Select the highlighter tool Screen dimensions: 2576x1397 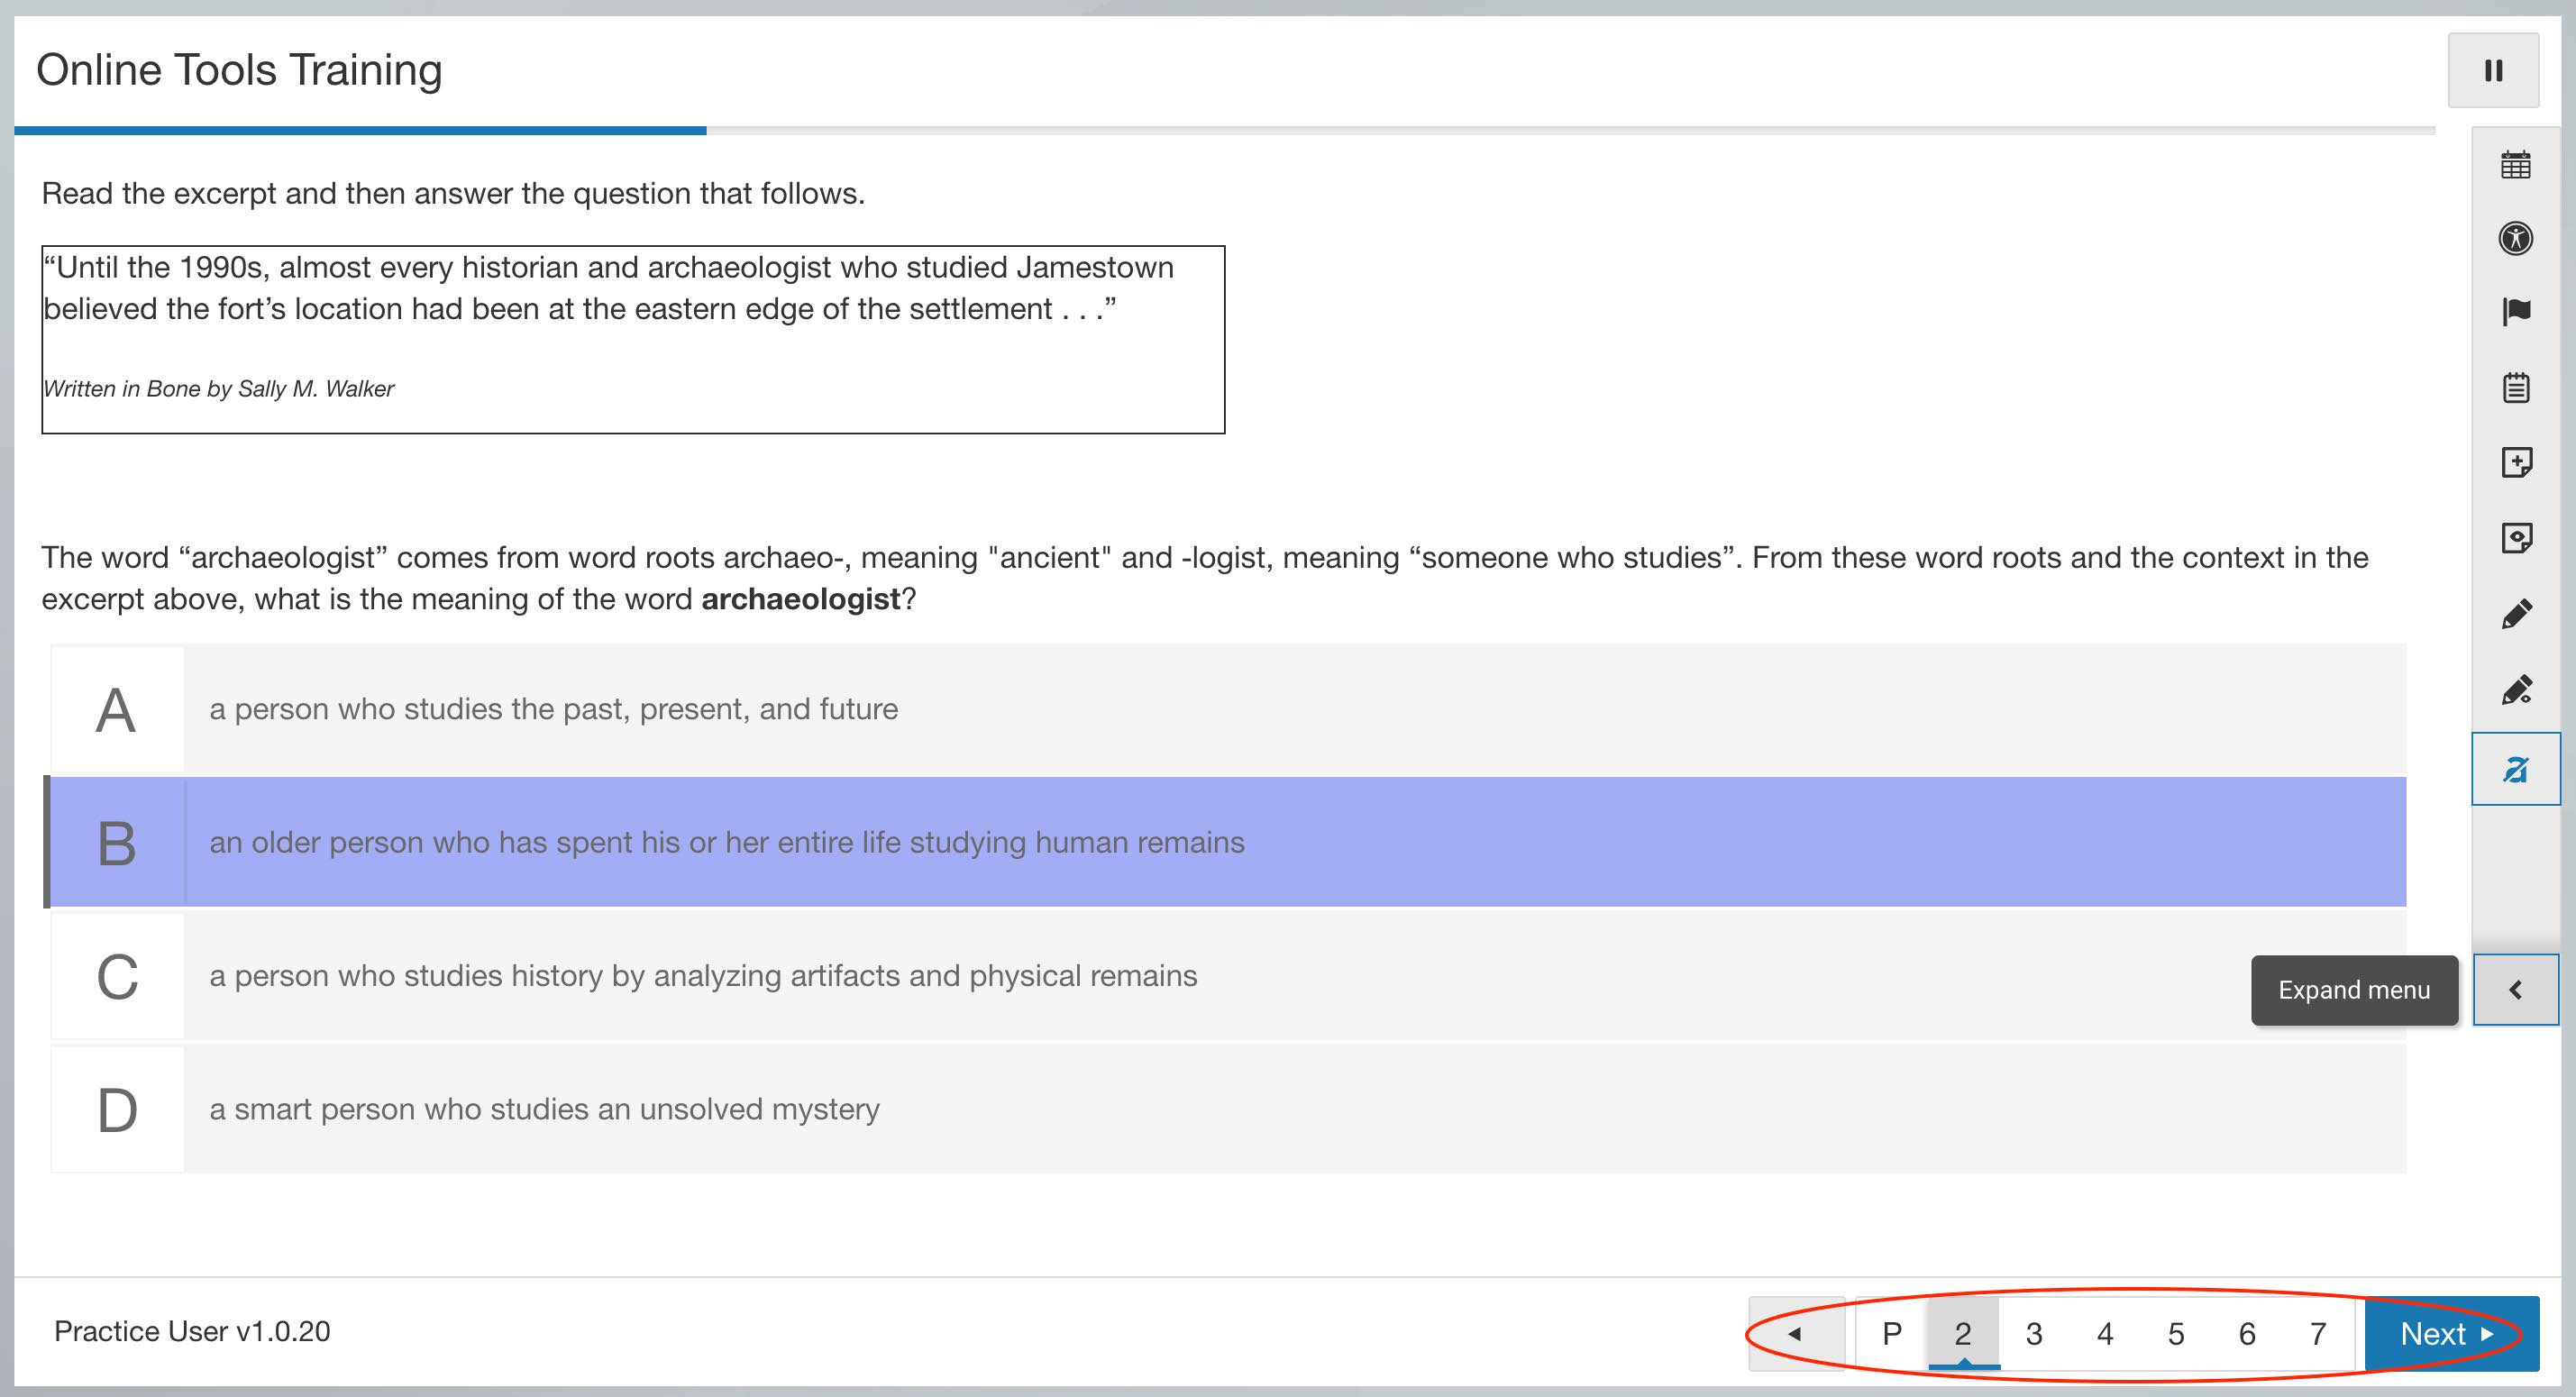[x=2515, y=690]
